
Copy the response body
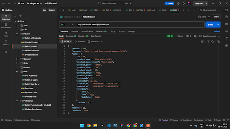219,42
